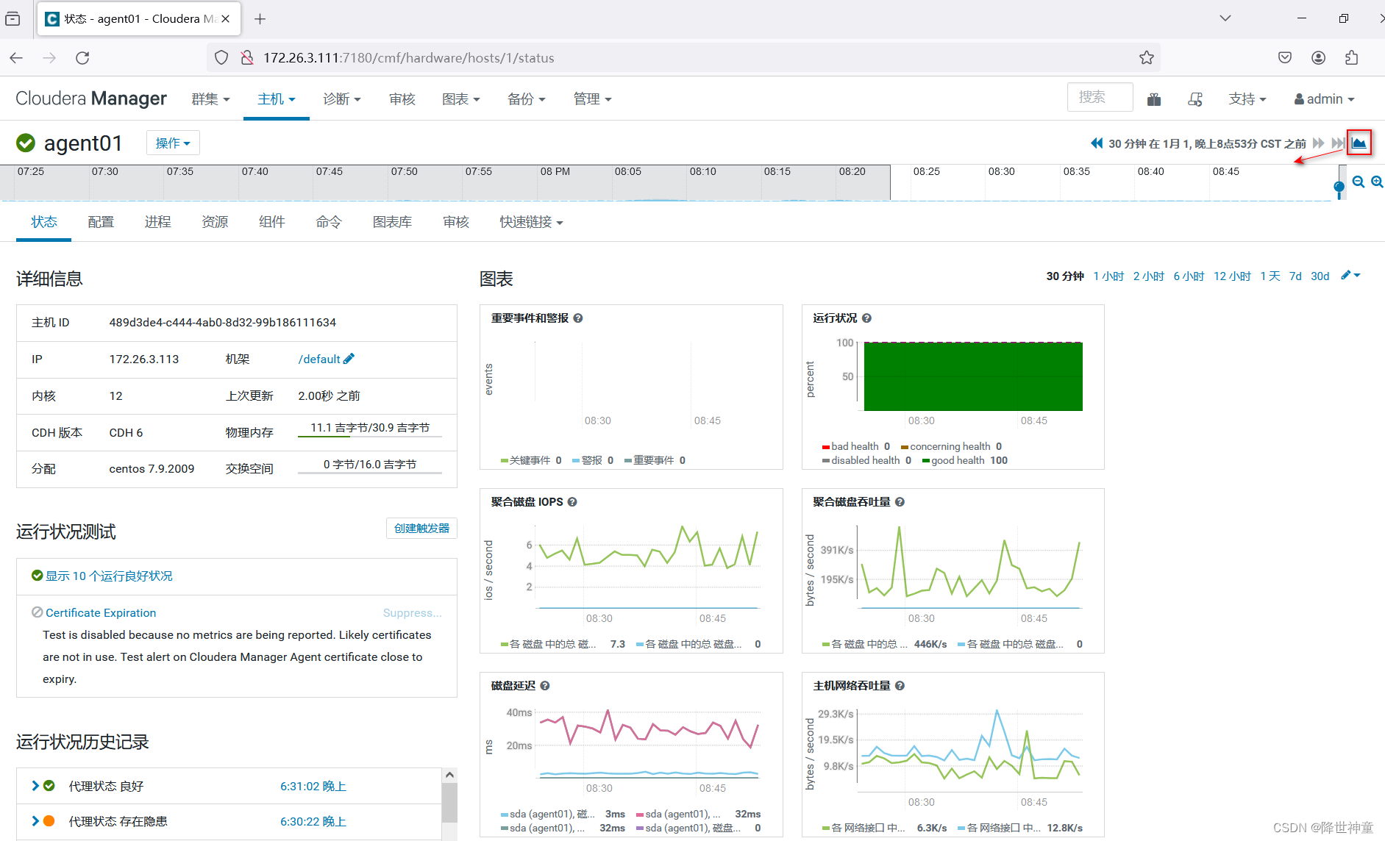
Task: Open the 快速链接 dropdown
Action: point(531,222)
